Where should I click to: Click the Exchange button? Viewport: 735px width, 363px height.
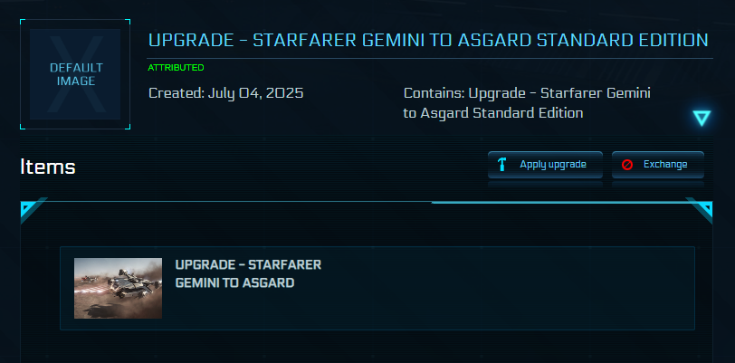point(658,165)
